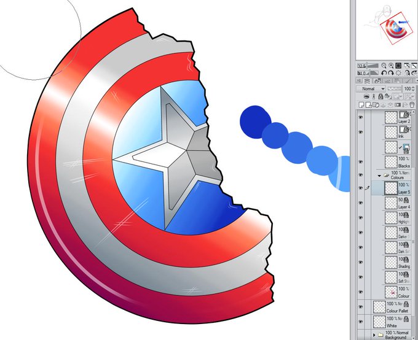Expand the Background layer folder arrow
Viewport: 418px width, 340px height.
[x=374, y=335]
